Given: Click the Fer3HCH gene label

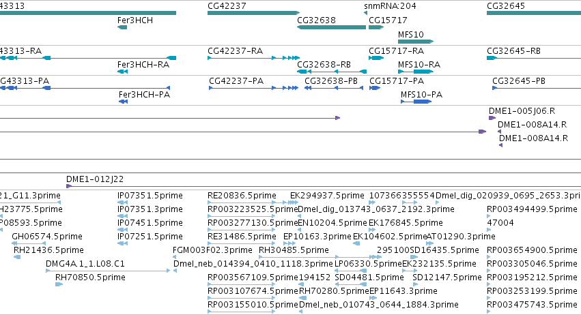Looking at the screenshot, I should [135, 20].
